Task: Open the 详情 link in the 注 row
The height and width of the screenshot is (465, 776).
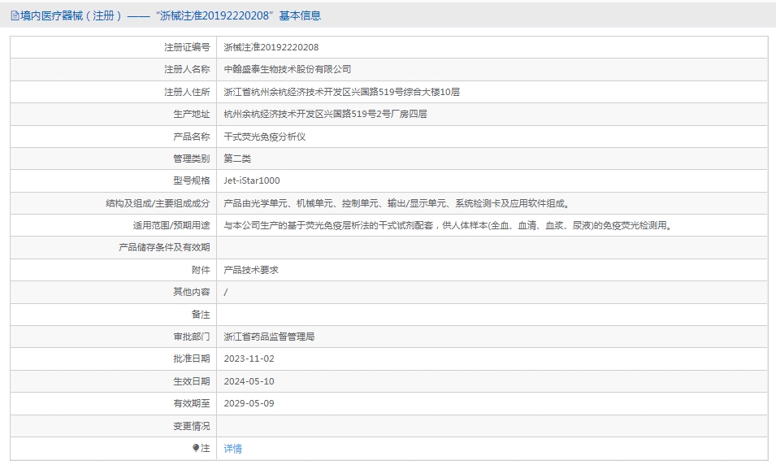Action: [232, 449]
